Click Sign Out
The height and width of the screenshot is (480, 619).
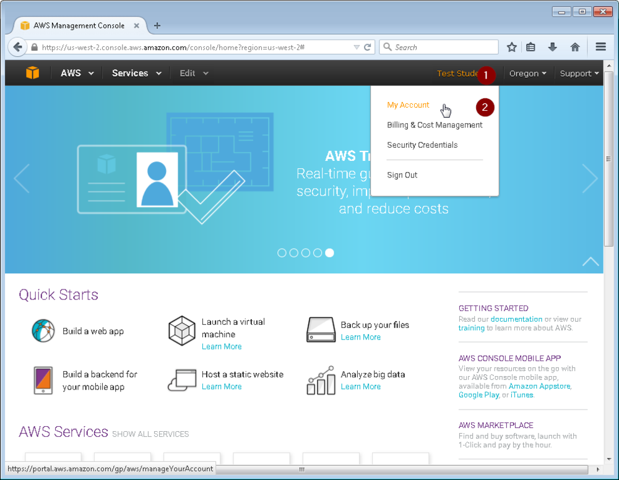[x=402, y=175]
